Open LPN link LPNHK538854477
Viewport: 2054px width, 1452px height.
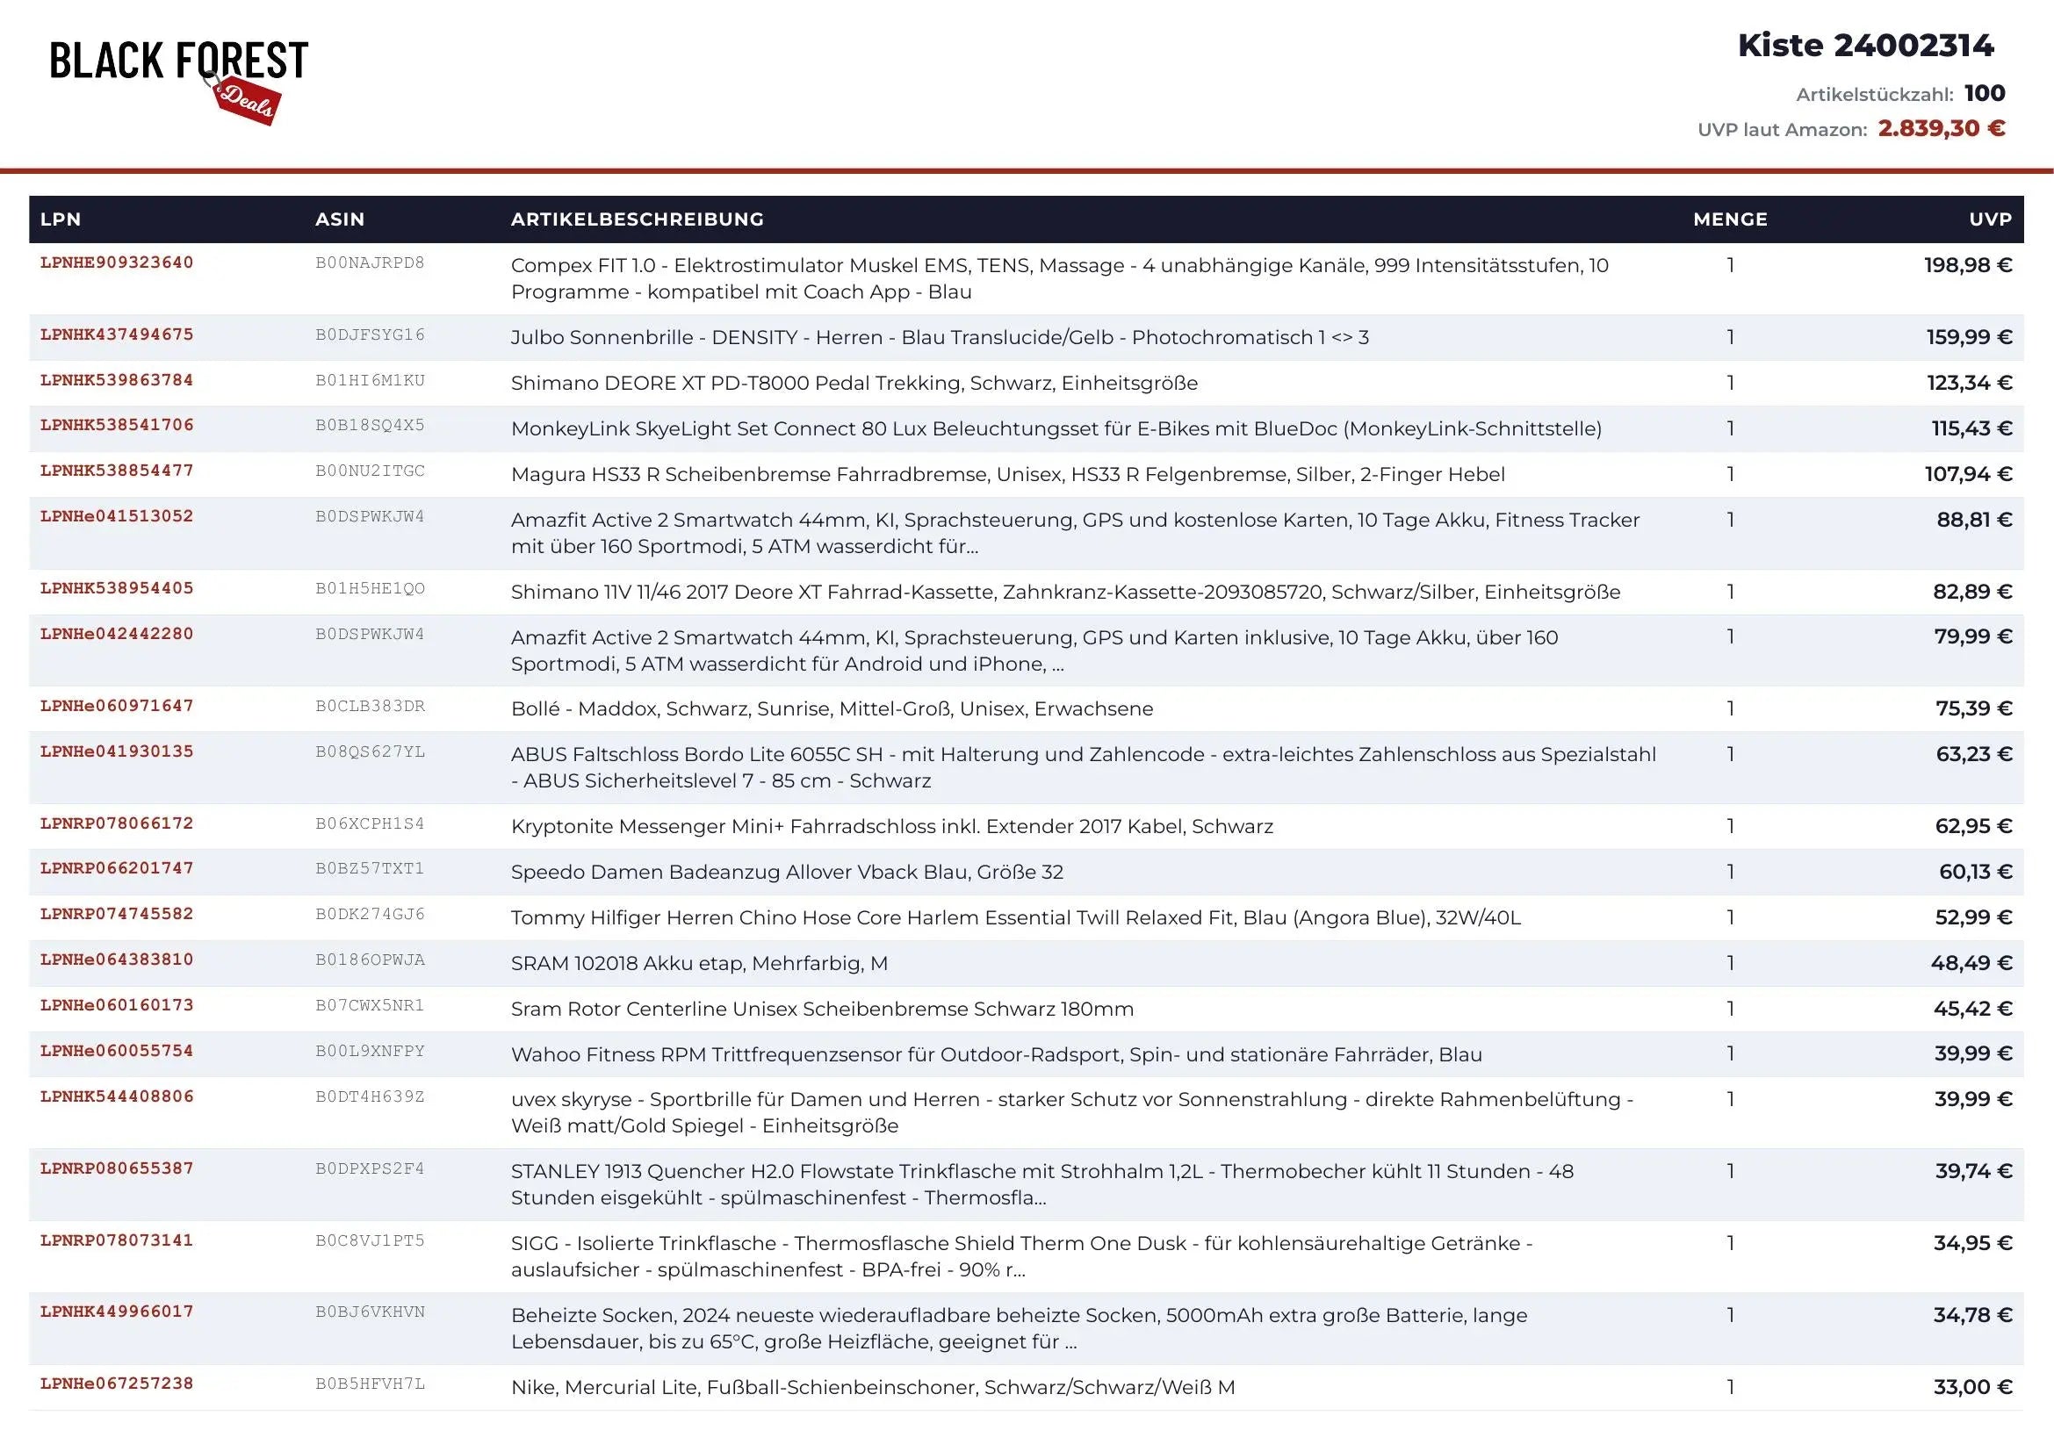point(117,471)
